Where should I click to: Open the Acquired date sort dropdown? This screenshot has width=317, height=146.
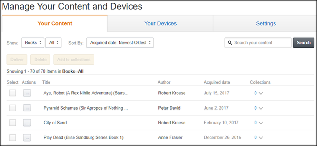[120, 43]
